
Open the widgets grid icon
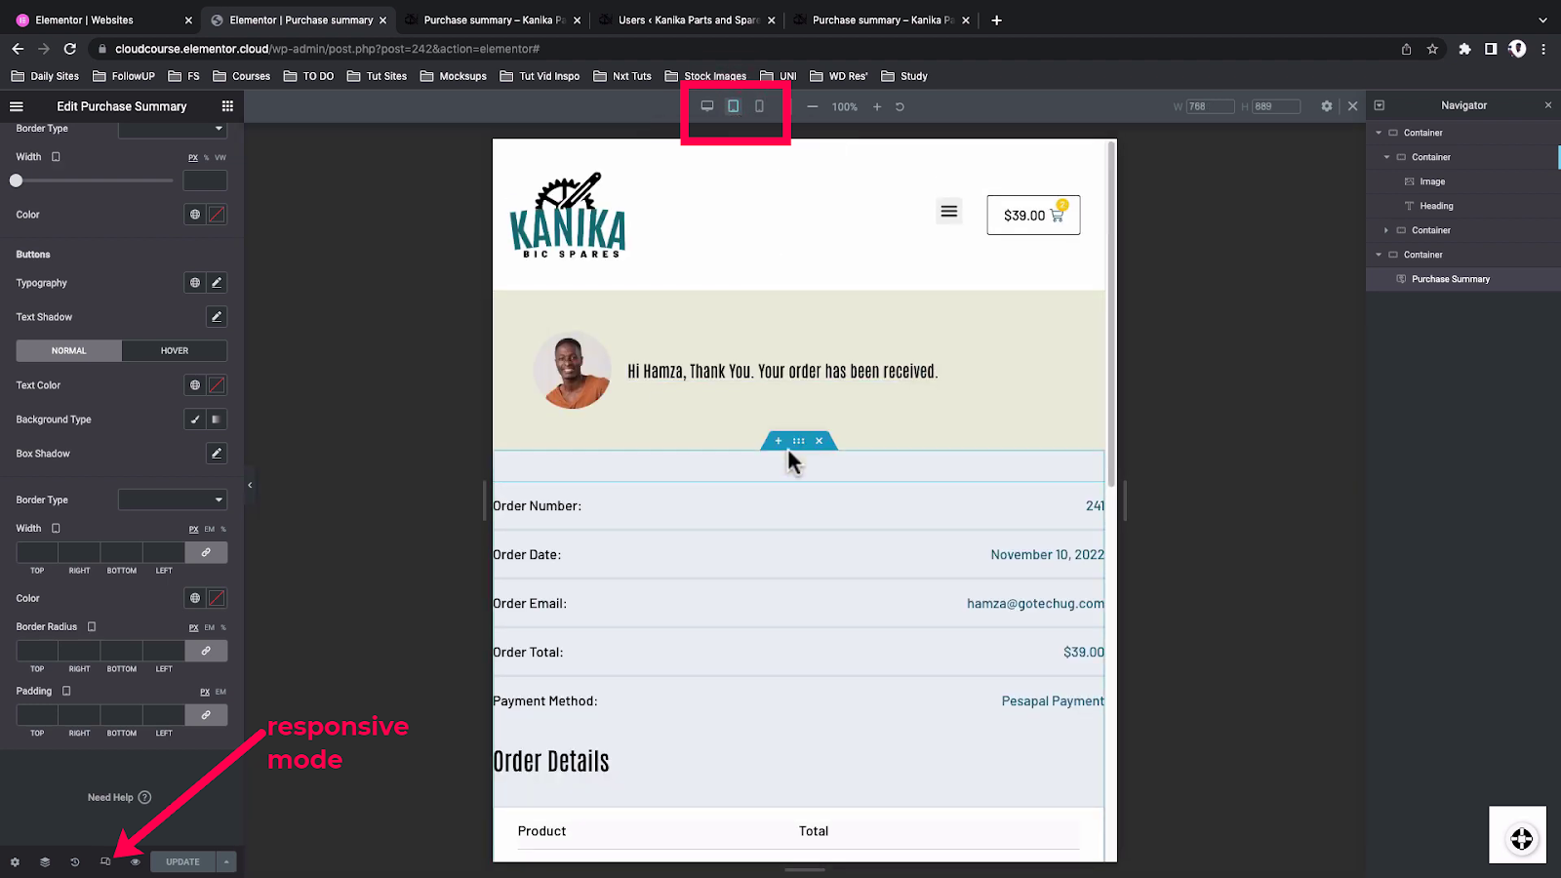tap(227, 106)
